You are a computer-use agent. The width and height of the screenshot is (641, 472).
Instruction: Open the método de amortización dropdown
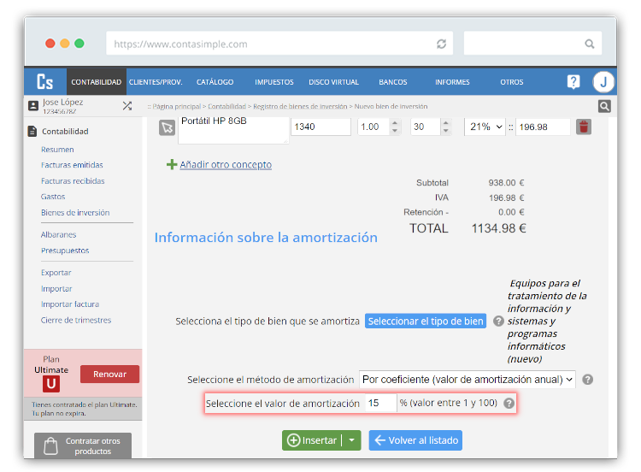(467, 380)
